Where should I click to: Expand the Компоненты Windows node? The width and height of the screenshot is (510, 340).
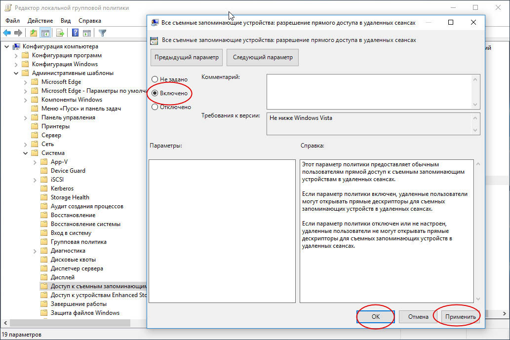click(25, 100)
